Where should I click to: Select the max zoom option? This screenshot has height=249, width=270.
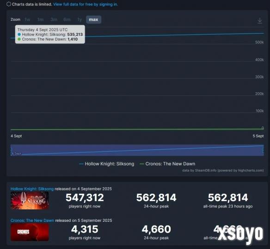tap(93, 19)
